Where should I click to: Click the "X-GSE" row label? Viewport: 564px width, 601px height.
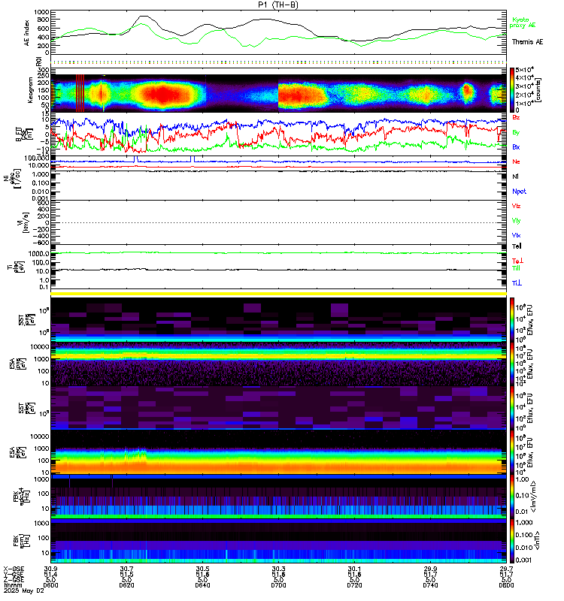coord(14,569)
